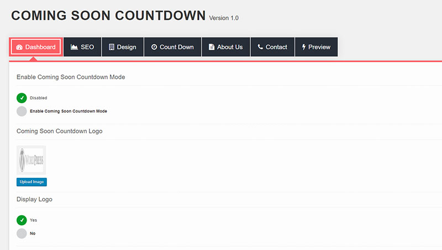The height and width of the screenshot is (250, 442).
Task: Click the Preview lightning bolt icon
Action: pos(304,47)
